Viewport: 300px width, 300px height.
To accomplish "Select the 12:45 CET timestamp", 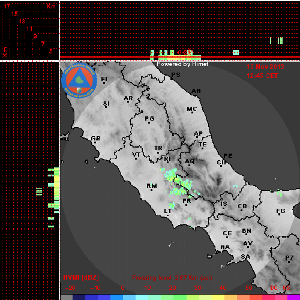I will coord(262,76).
